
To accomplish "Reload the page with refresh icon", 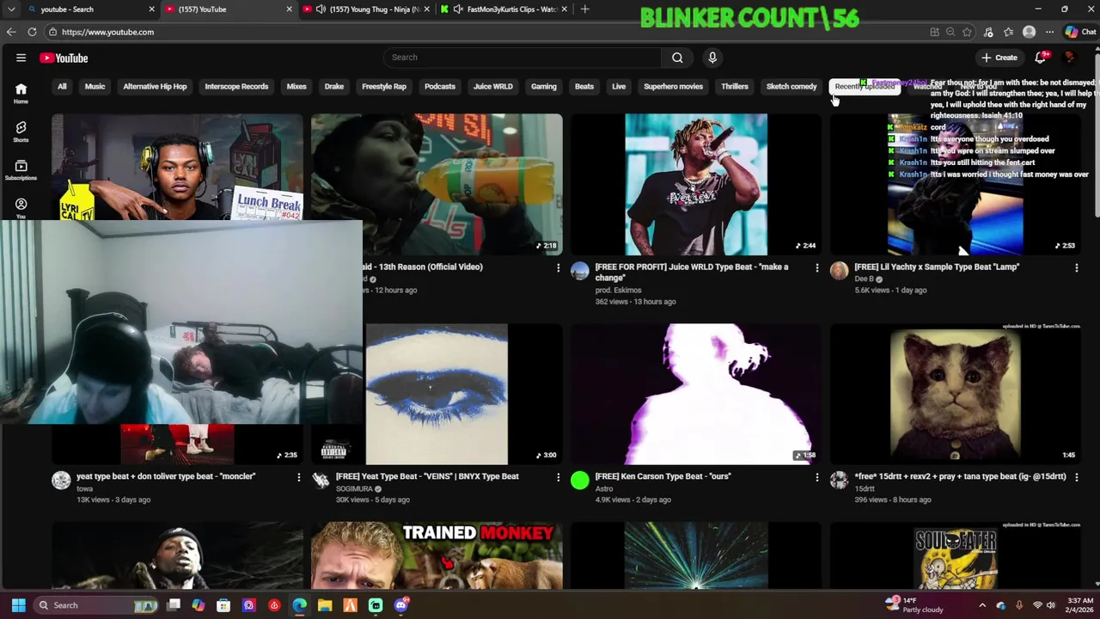I will (x=32, y=32).
